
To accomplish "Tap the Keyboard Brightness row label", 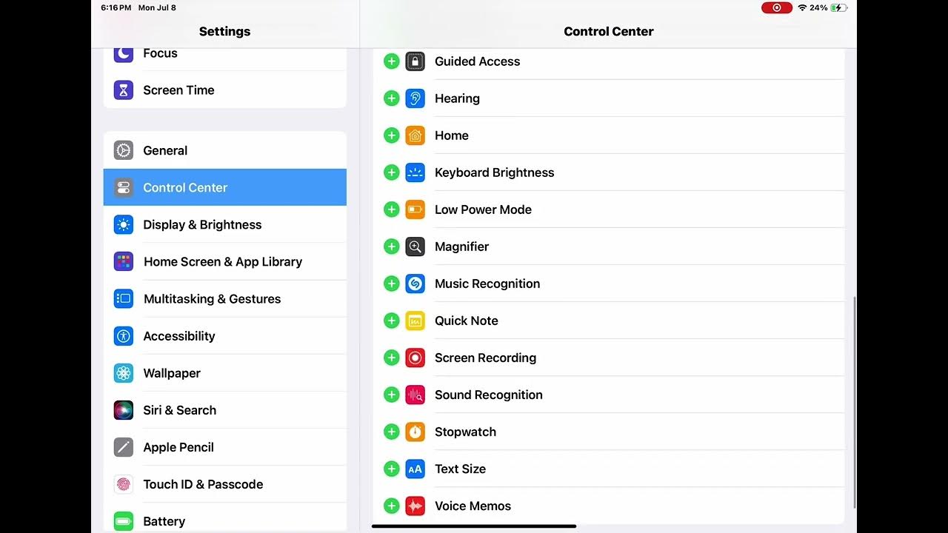I will click(494, 172).
